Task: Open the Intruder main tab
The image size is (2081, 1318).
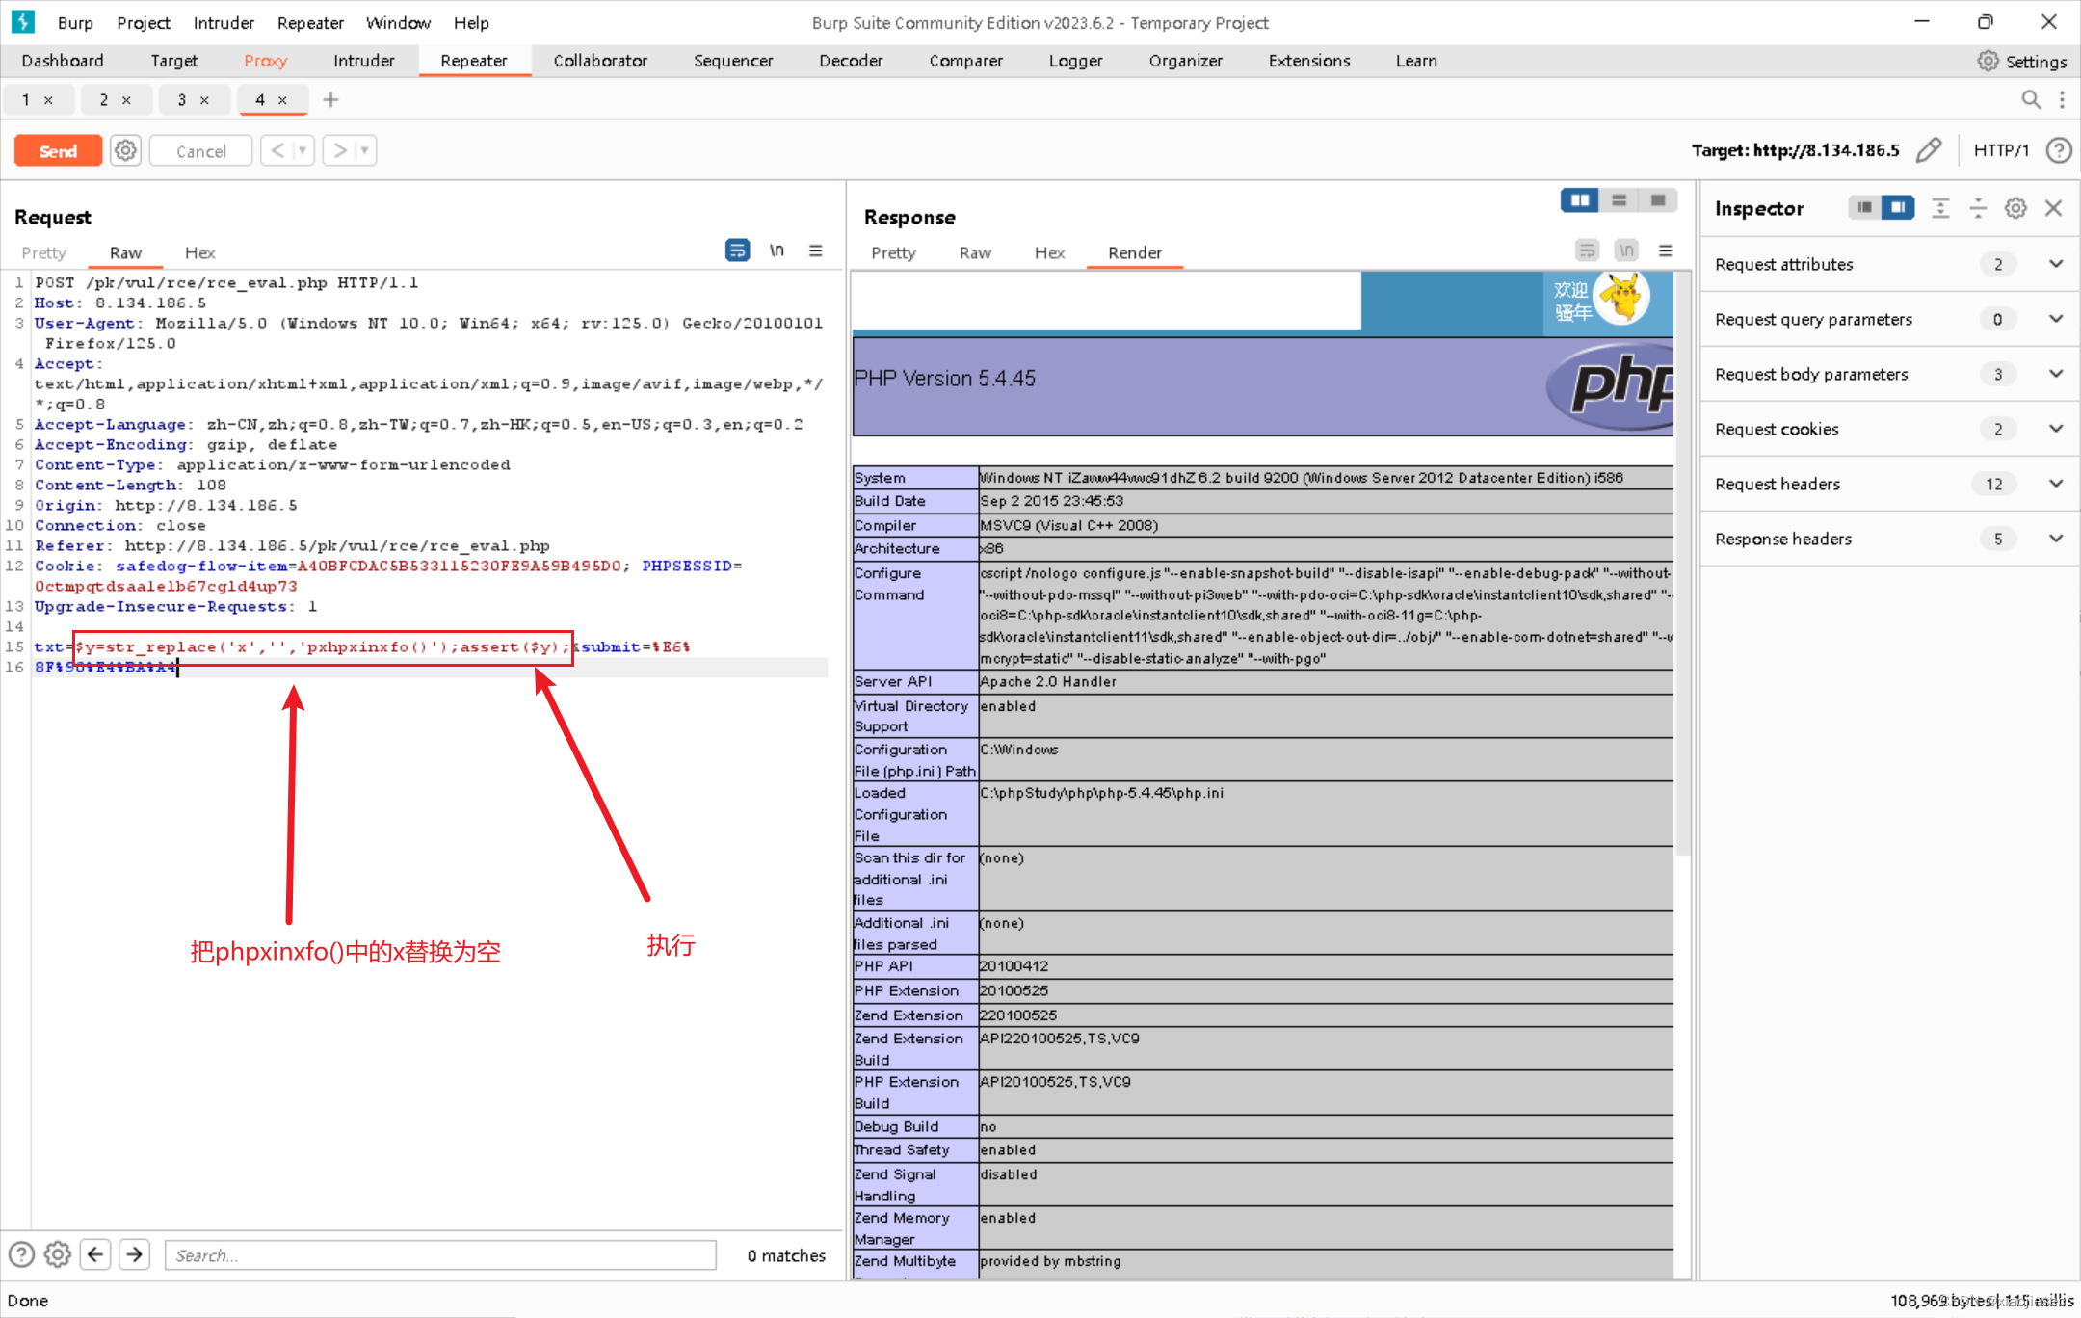Action: pyautogui.click(x=363, y=61)
